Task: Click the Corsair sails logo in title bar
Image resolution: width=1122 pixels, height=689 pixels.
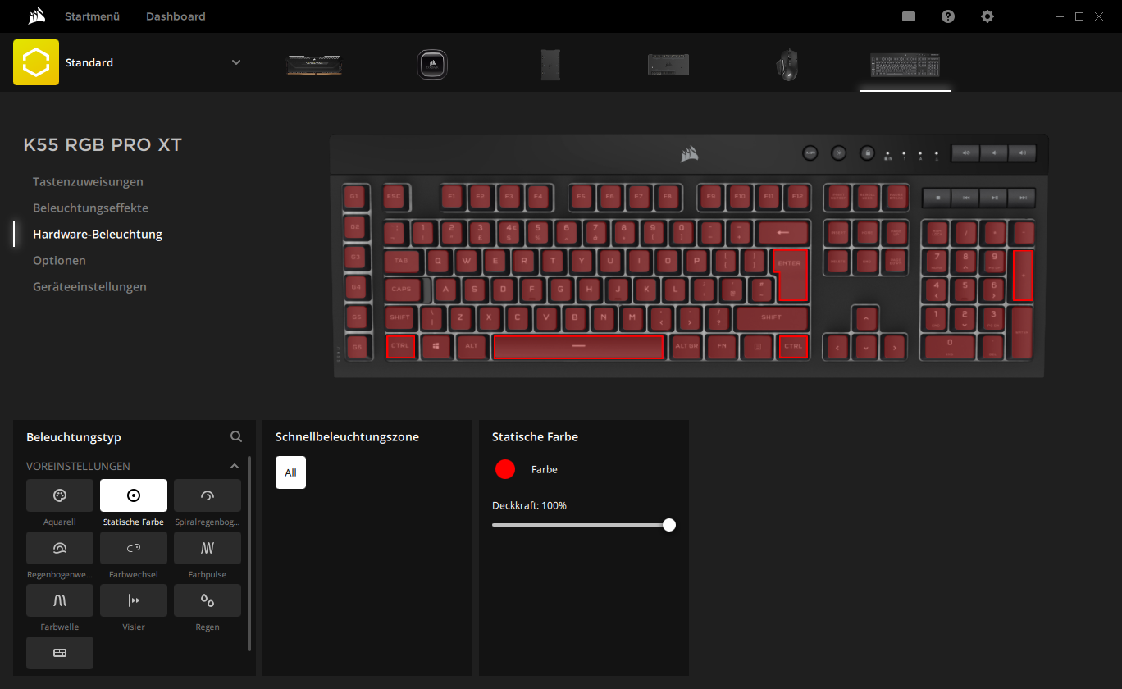Action: [36, 16]
